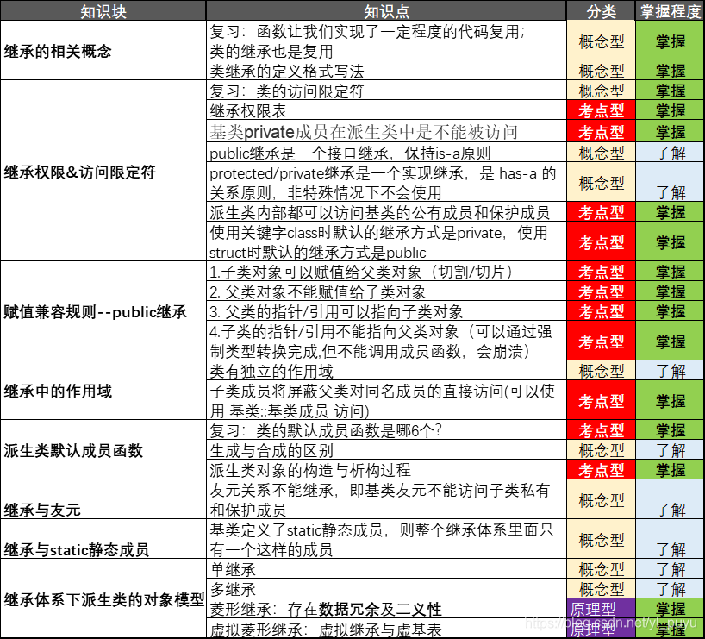Screen dimensions: 705x639
Task: Click 掌握 in the 类继承的定义格式写法 row
Action: click(x=670, y=70)
